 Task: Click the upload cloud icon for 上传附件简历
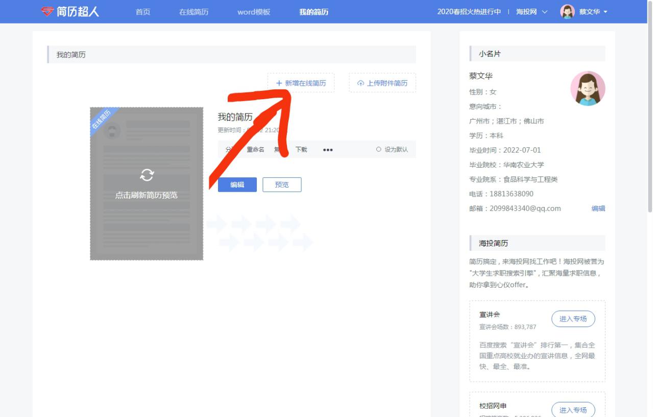click(360, 83)
